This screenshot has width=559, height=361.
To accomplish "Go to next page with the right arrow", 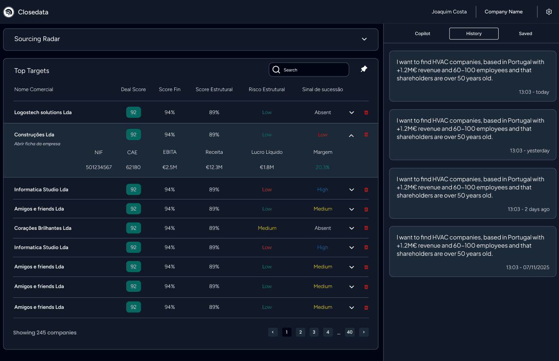I will click(x=364, y=332).
